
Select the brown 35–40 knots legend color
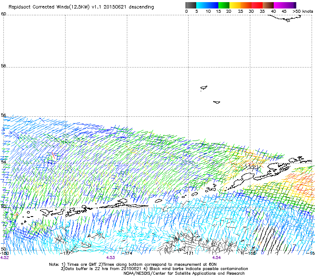point(268,5)
